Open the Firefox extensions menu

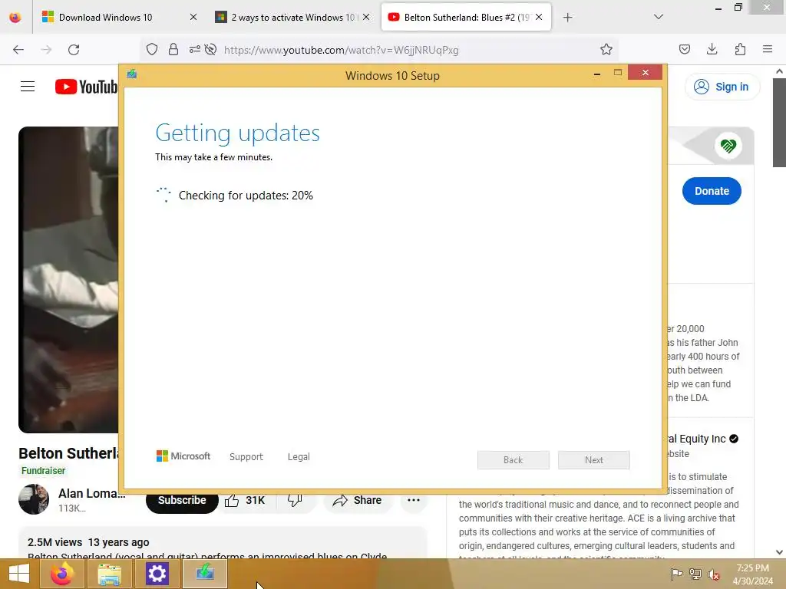click(740, 49)
